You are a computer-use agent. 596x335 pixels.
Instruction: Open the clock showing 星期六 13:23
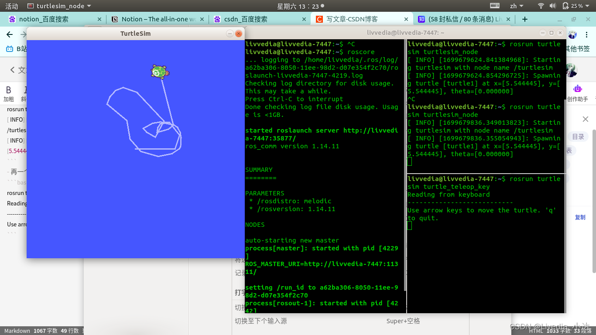tap(301, 6)
